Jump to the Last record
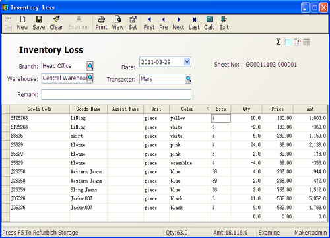The image size is (330, 238). 194,23
